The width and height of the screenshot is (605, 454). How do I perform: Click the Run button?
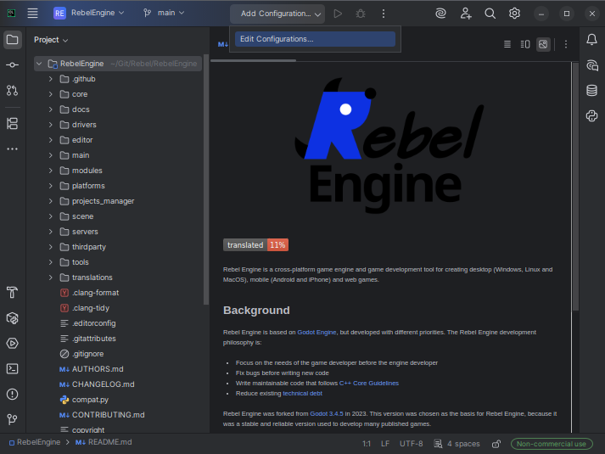[x=338, y=14]
